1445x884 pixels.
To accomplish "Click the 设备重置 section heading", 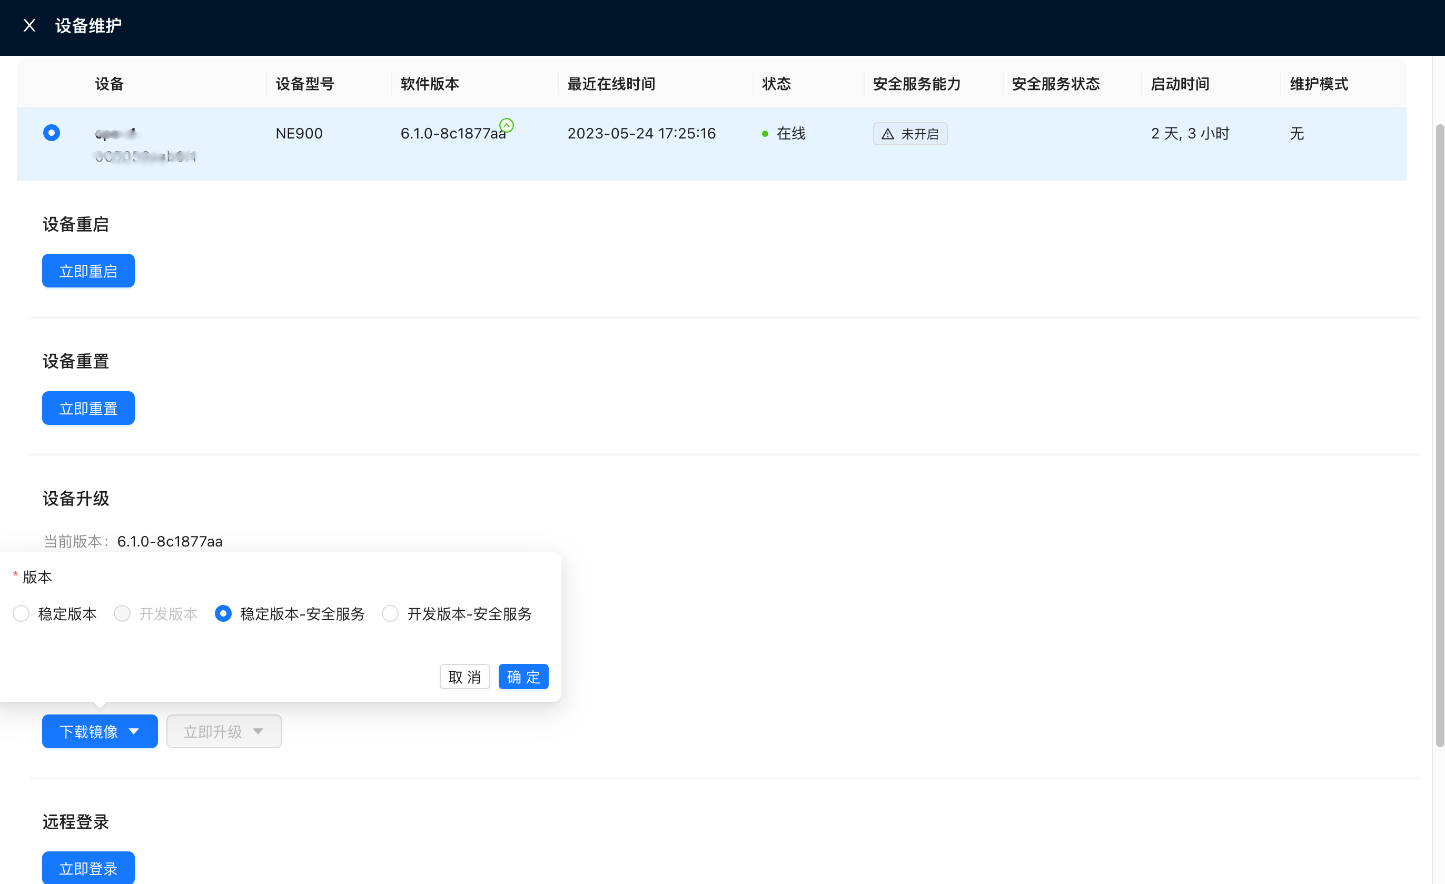I will click(76, 361).
